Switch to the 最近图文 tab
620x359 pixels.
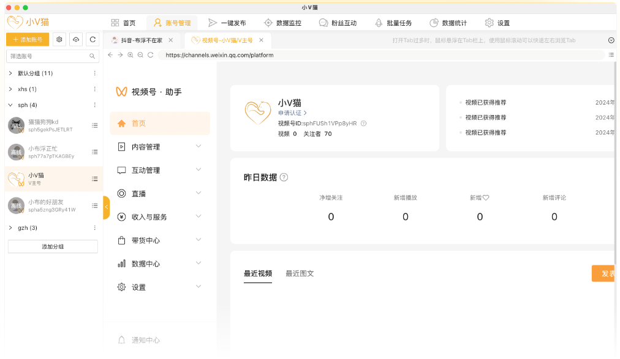pos(300,273)
